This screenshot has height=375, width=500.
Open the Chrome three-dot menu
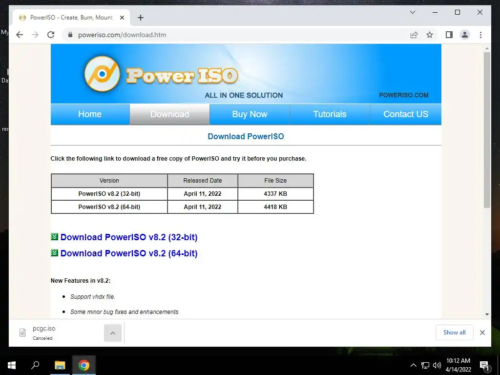pos(480,35)
